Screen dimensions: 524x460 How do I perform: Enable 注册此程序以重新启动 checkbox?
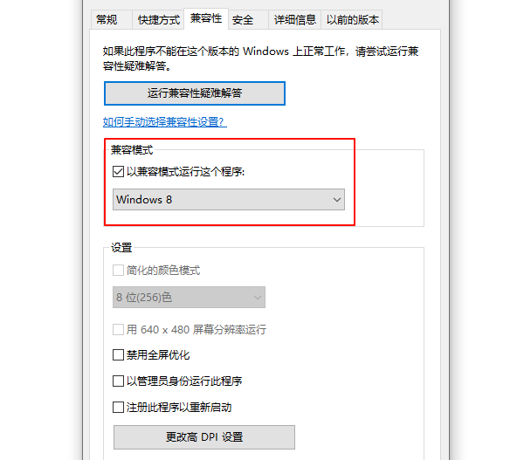tap(119, 407)
